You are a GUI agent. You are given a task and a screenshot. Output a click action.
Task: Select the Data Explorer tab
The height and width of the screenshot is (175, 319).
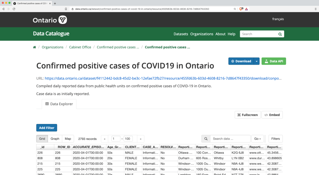pos(59,104)
